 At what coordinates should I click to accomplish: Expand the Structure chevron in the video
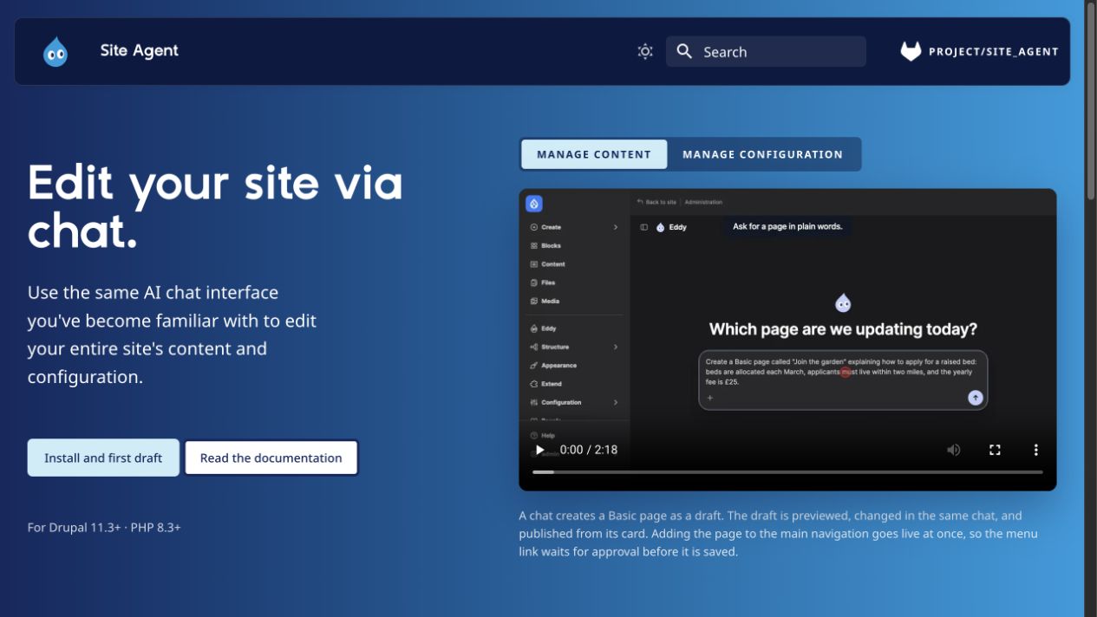[616, 347]
